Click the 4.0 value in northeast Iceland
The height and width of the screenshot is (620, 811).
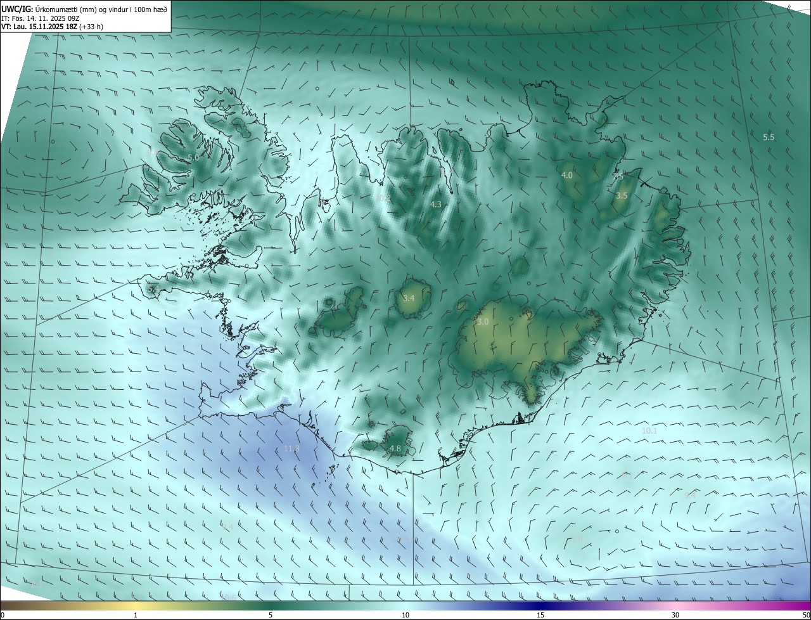click(x=567, y=175)
